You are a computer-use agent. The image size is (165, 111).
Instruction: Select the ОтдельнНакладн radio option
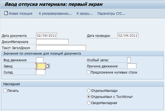(x=89, y=91)
